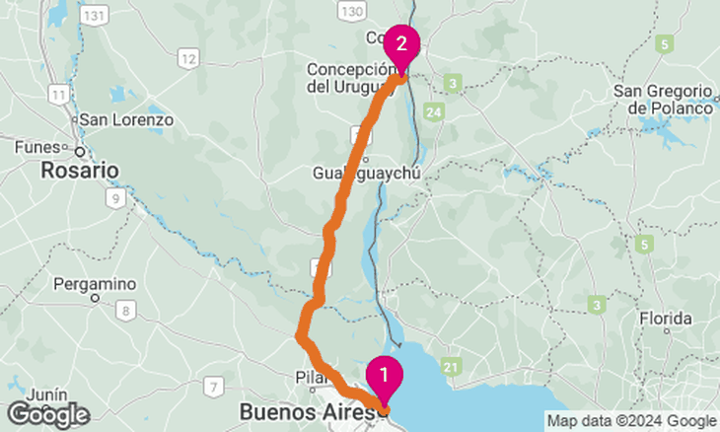Click the Gualeguaychú town label
Image resolution: width=720 pixels, height=432 pixels.
[367, 173]
